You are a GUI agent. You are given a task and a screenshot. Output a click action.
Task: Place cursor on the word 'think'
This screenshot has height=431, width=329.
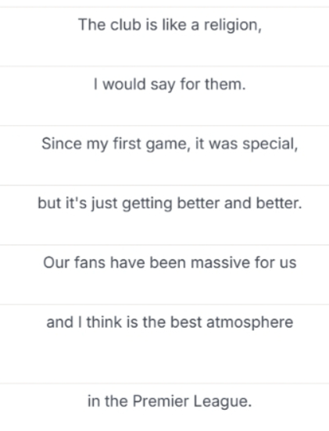pos(104,322)
